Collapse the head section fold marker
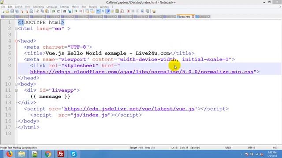The width and height of the screenshot is (282, 158). (x=16, y=41)
